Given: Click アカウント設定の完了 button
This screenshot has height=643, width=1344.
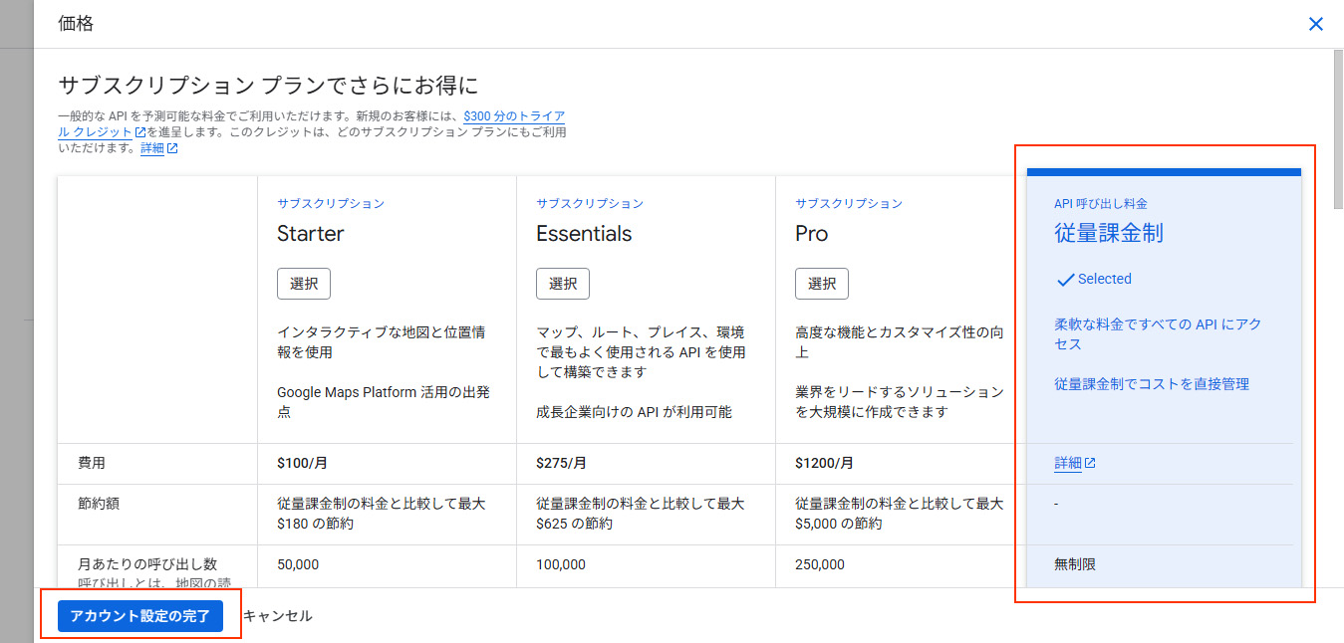Looking at the screenshot, I should tap(139, 616).
